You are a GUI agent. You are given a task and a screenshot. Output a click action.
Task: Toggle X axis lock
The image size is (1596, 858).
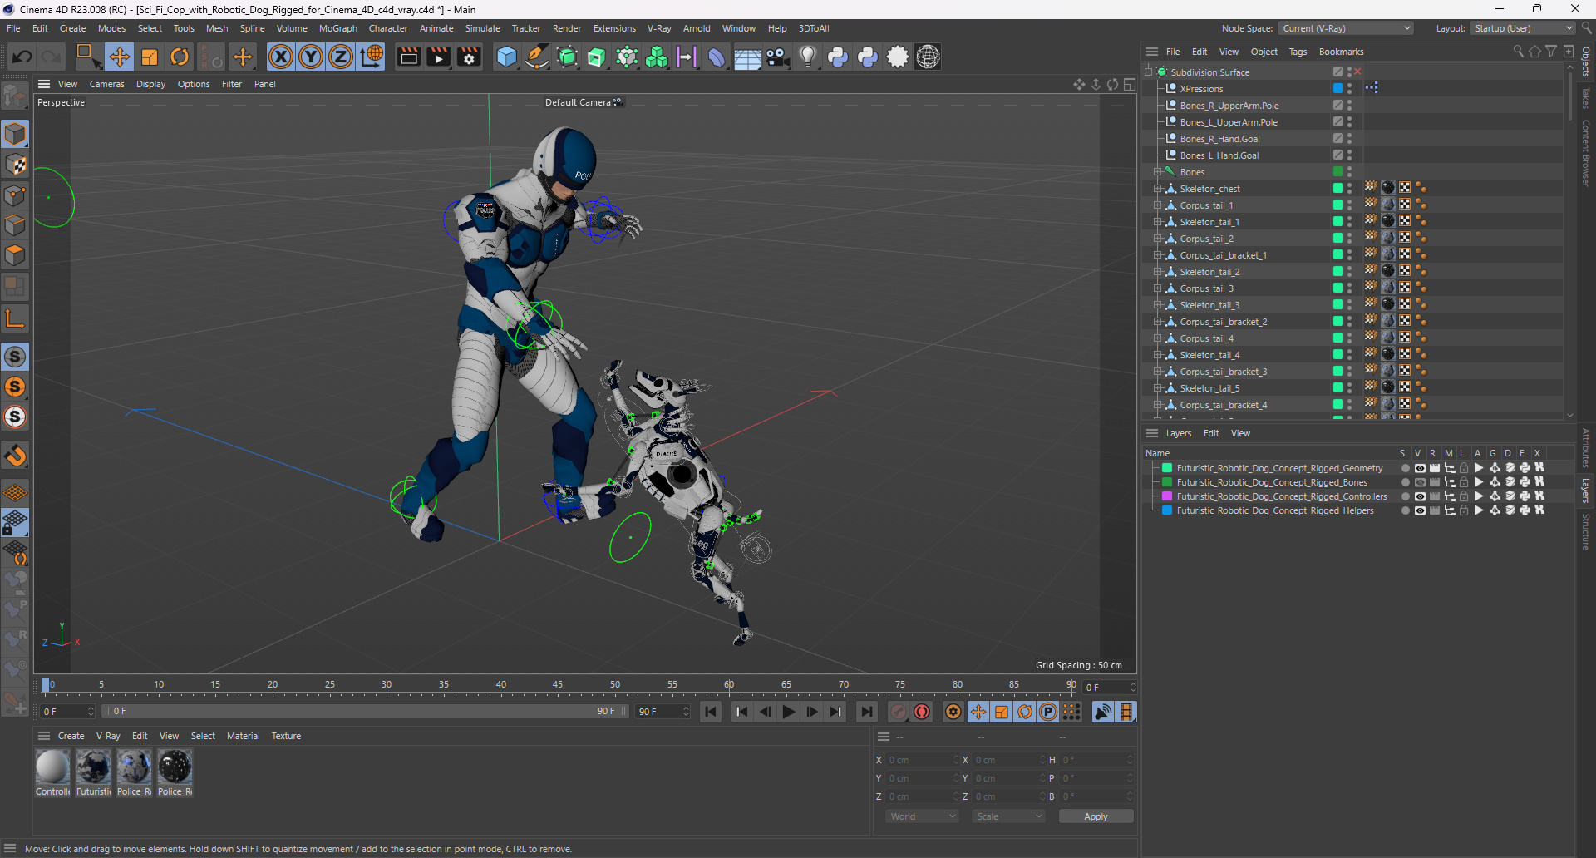(281, 57)
